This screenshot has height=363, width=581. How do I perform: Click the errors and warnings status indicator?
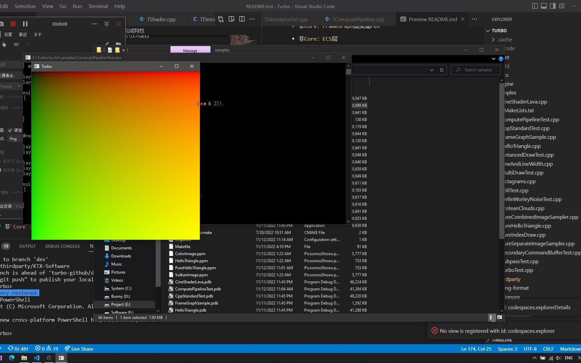47,349
